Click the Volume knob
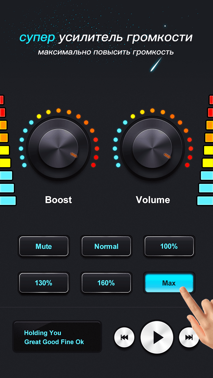The height and width of the screenshot is (378, 213). coord(152,148)
